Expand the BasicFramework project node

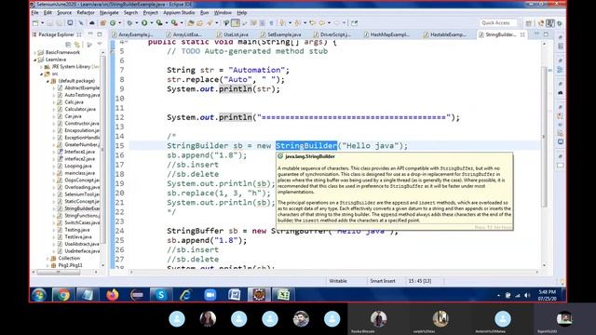(35, 52)
